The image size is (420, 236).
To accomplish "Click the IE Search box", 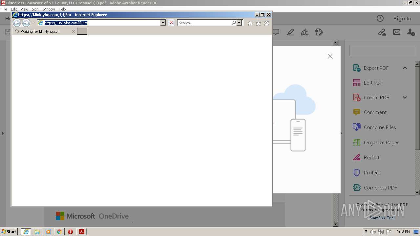I will (x=204, y=23).
